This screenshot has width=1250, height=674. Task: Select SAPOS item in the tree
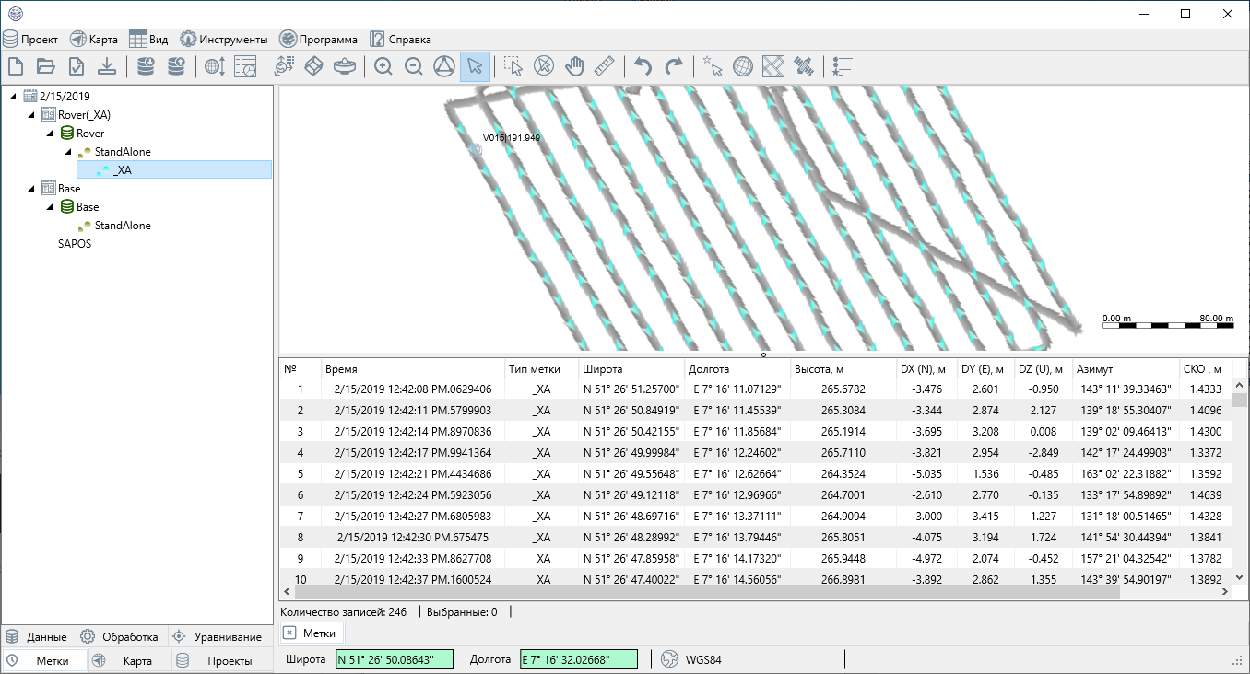tap(75, 244)
